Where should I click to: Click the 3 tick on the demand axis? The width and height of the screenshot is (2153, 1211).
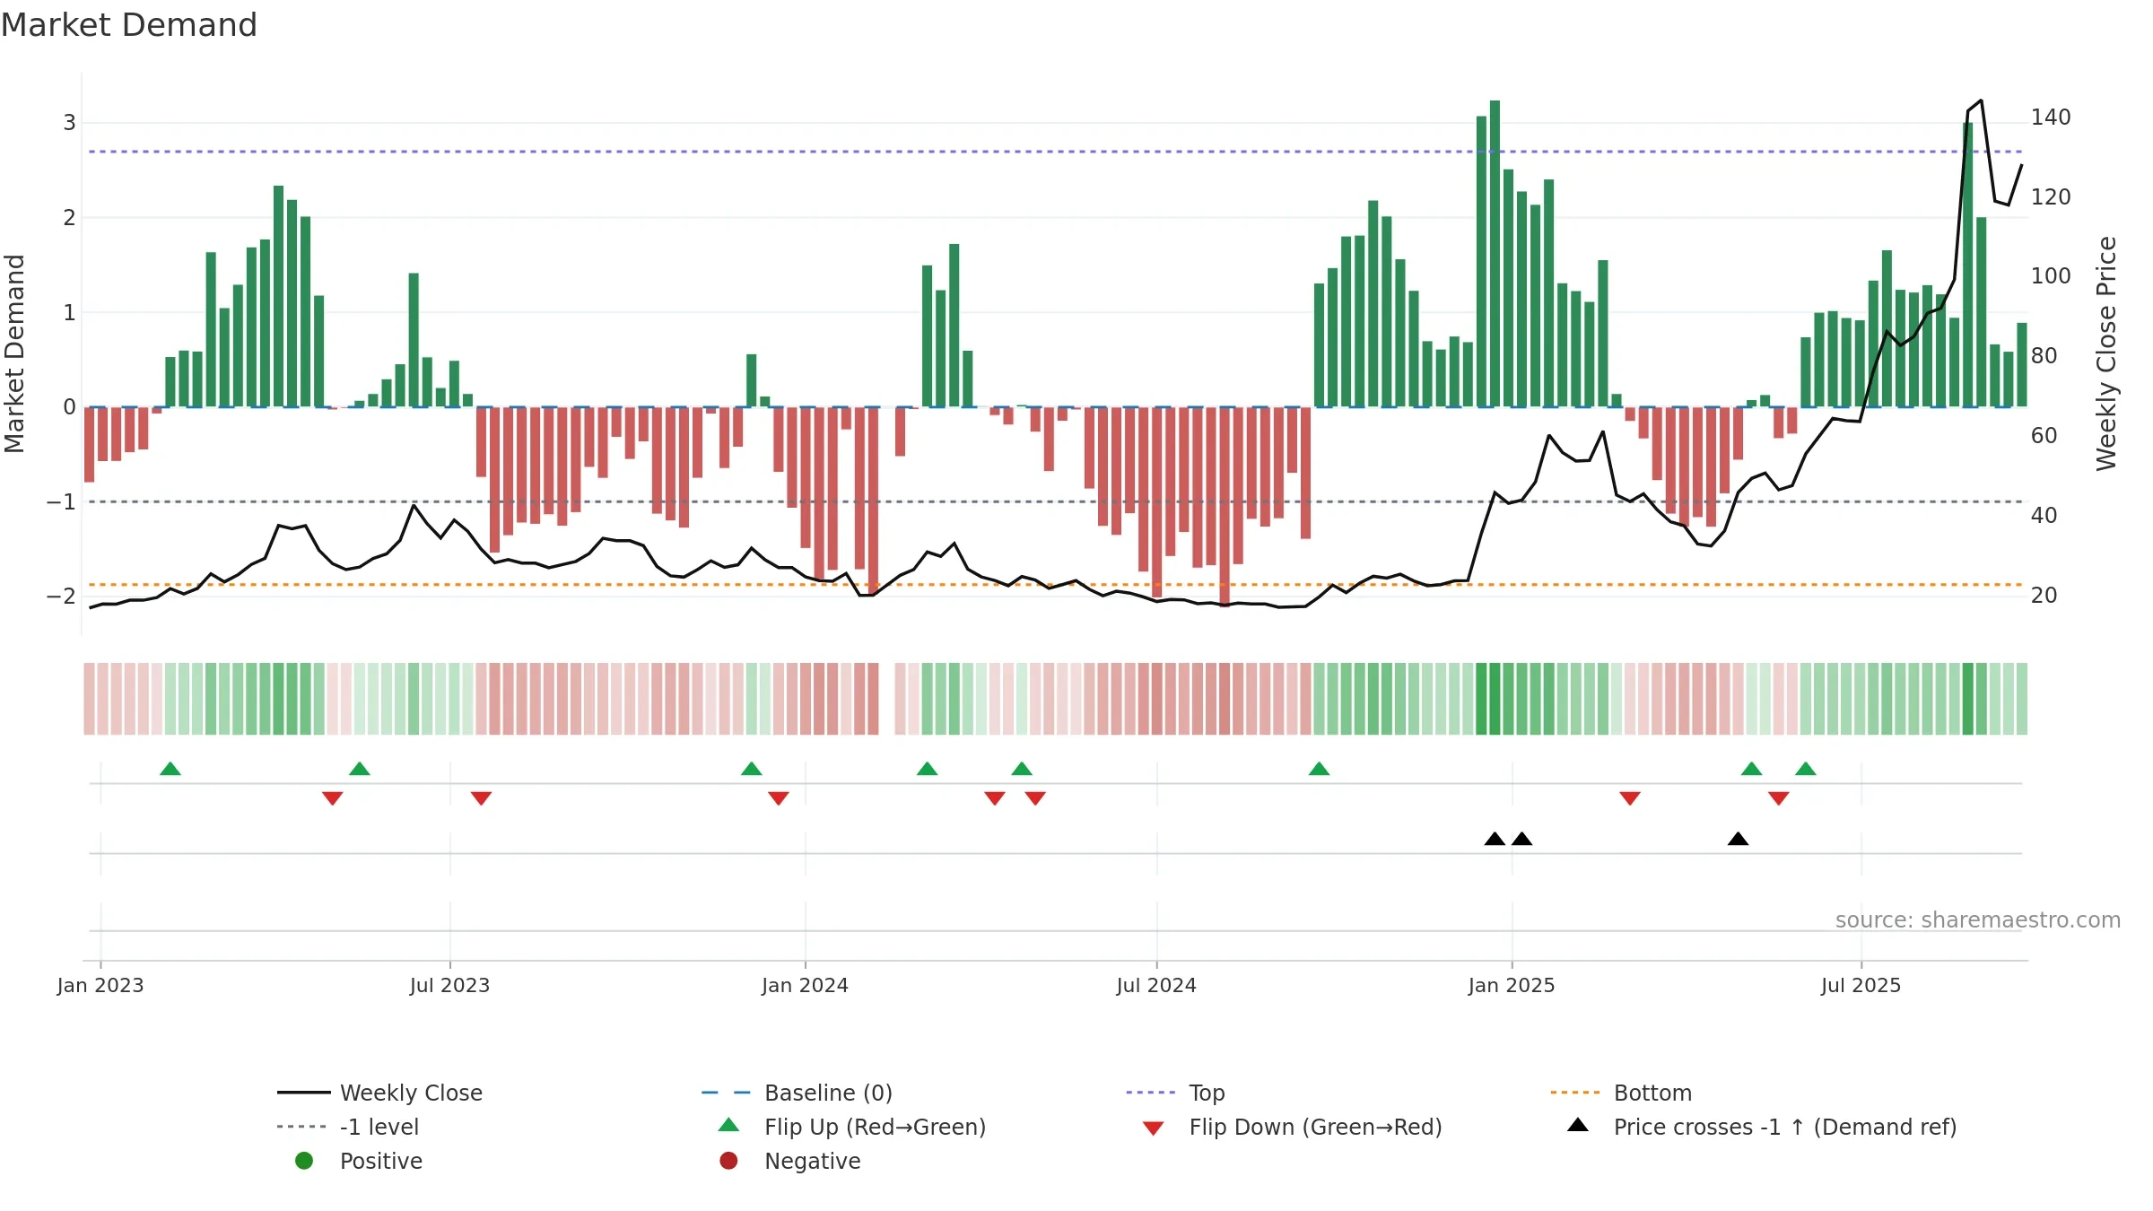tap(69, 123)
